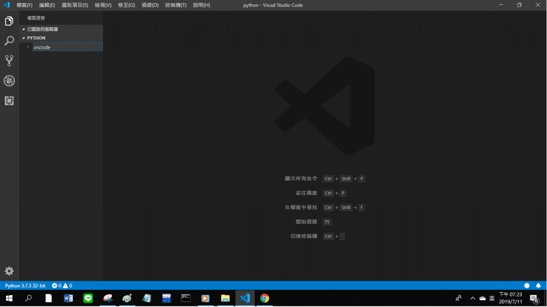Open File Explorer from taskbar

[225, 298]
